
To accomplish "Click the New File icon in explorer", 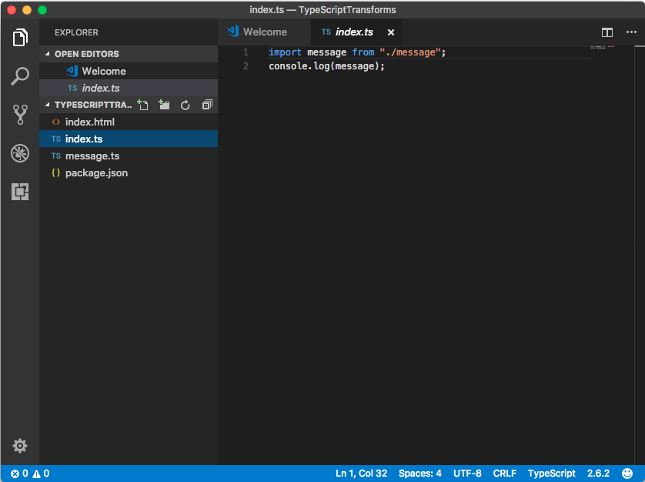I will (142, 105).
